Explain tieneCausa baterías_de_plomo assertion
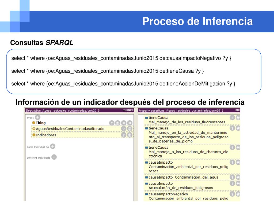Viewport: 274px width, 205px height. [x=232, y=128]
